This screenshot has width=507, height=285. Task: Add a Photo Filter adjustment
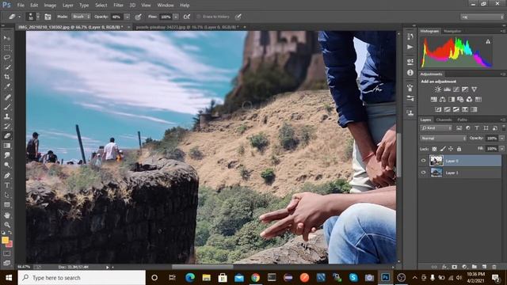pos(460,99)
